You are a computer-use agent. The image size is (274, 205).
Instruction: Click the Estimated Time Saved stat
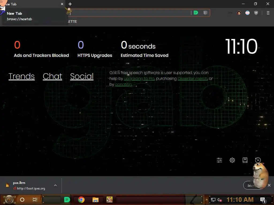tap(144, 49)
